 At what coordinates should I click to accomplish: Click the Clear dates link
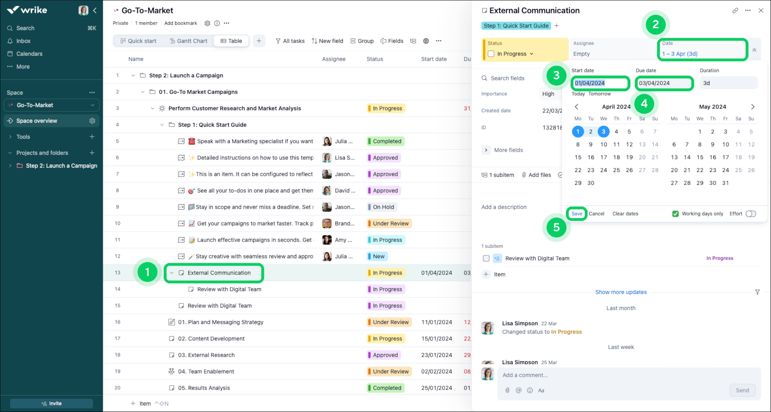625,214
